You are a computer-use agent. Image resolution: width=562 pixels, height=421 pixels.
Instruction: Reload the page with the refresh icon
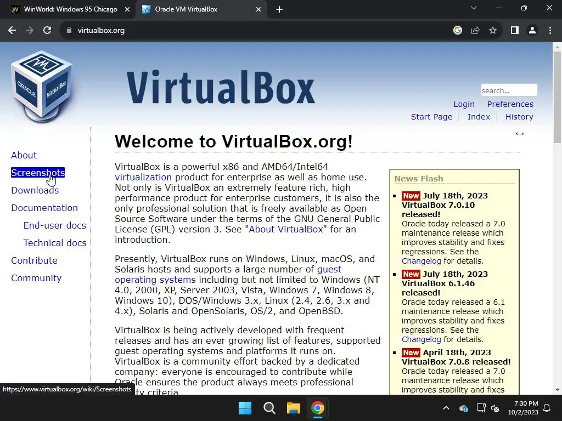point(47,31)
